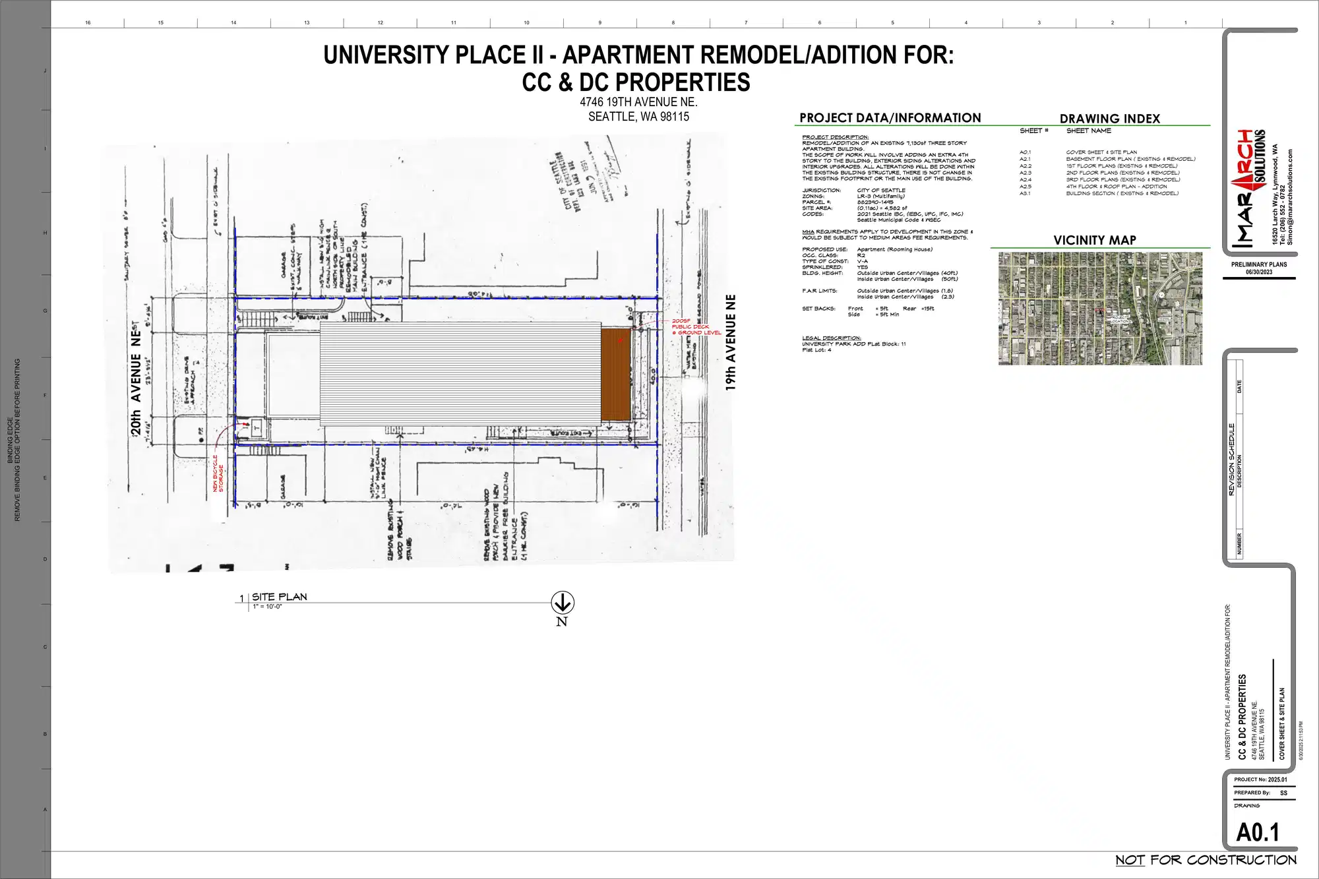Screen dimensions: 1319x879
Task: Click the 'NOT FOR CONSTRUCTION' note
Action: pos(1206,860)
